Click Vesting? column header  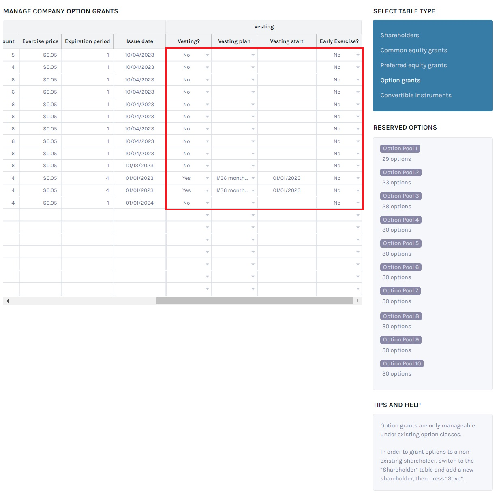point(189,41)
